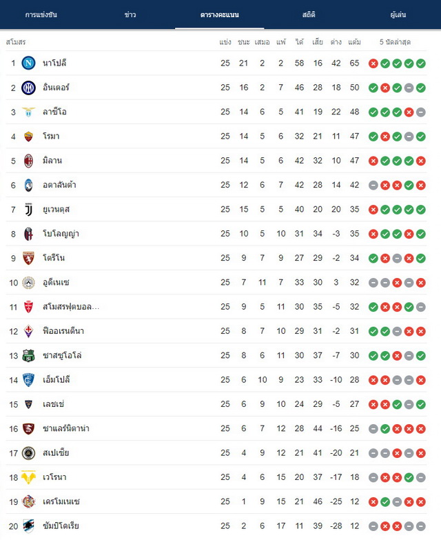Click the Milan club crest icon
The height and width of the screenshot is (540, 441).
[28, 161]
